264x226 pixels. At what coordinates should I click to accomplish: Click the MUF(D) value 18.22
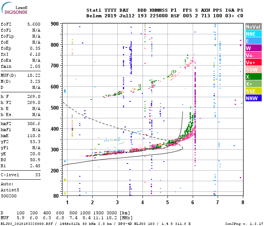34,75
